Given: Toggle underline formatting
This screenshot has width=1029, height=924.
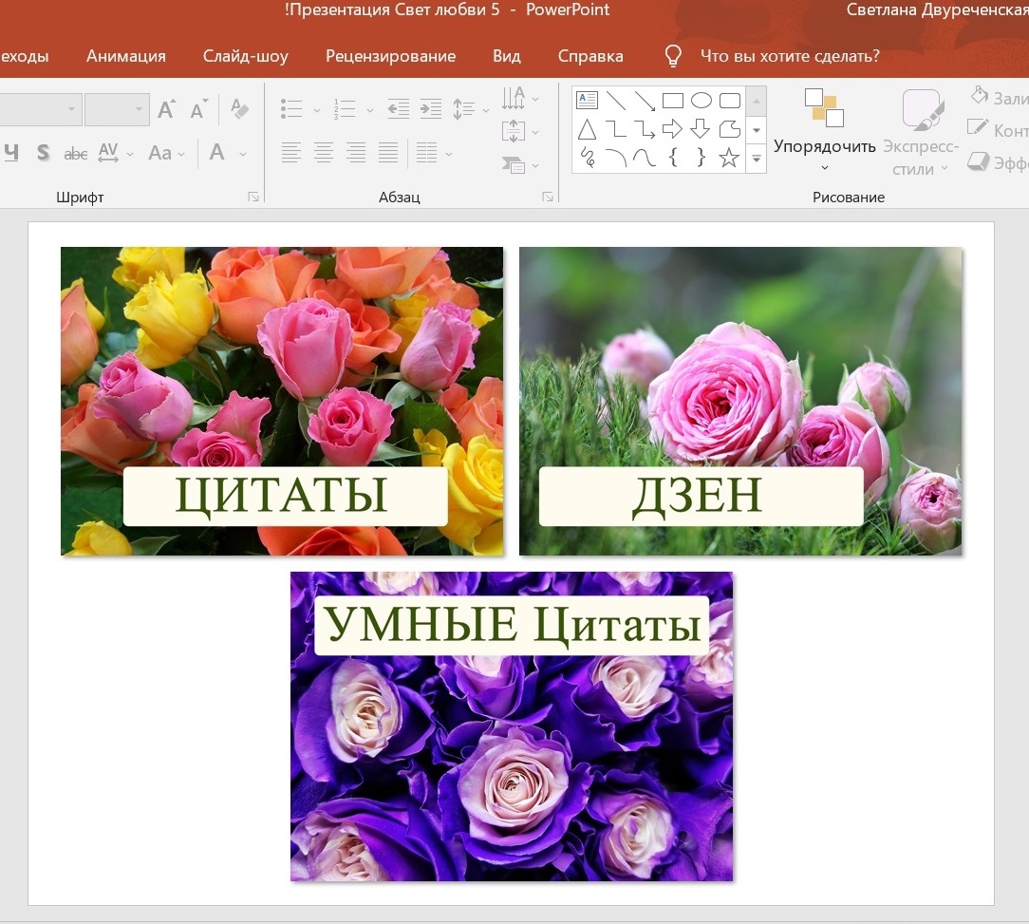Looking at the screenshot, I should point(11,153).
